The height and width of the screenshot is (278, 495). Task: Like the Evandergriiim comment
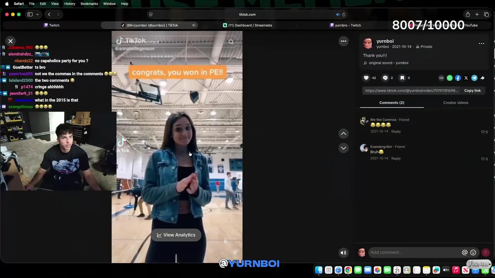[x=483, y=159]
